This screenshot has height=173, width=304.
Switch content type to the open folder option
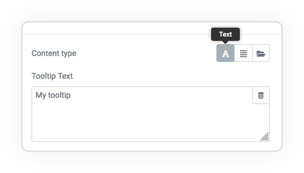tap(261, 53)
